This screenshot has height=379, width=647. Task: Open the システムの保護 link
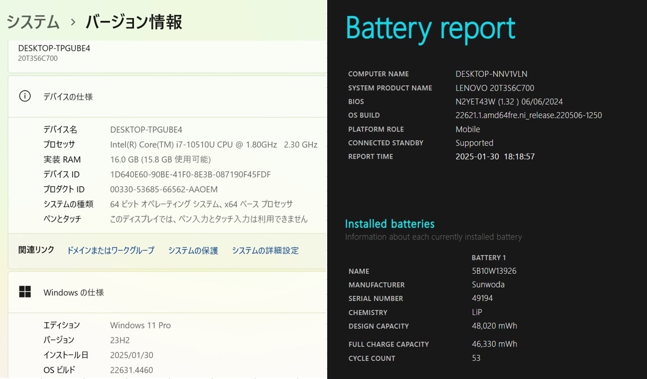[x=193, y=250]
